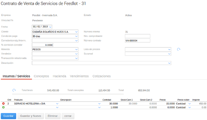The height and width of the screenshot is (120, 207).
Task: Click the Empresa value Feedlot - Invernada S.A.
Action: [45, 15]
